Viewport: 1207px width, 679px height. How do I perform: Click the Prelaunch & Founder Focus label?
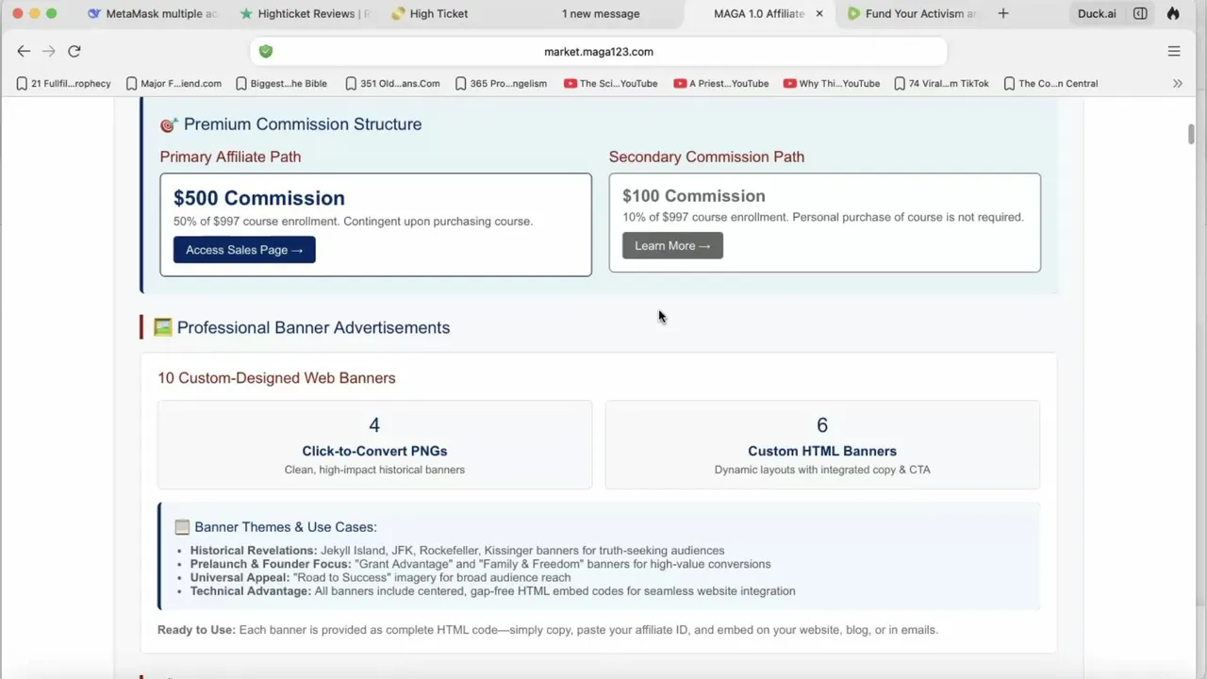tap(271, 564)
